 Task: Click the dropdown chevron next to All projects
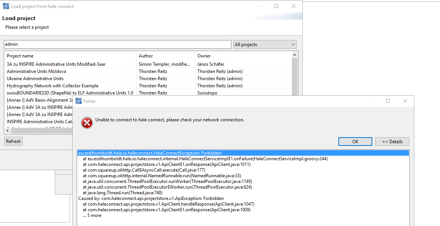[x=293, y=44]
